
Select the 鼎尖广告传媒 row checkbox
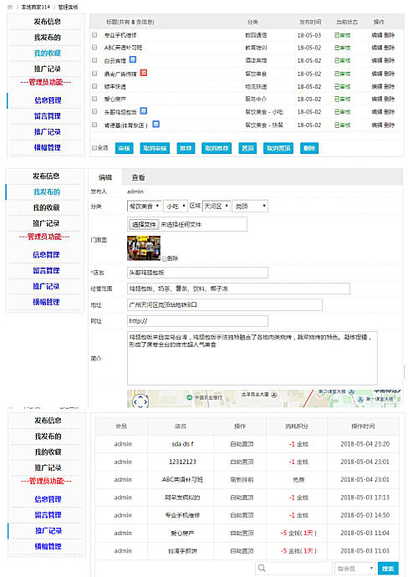pos(94,74)
